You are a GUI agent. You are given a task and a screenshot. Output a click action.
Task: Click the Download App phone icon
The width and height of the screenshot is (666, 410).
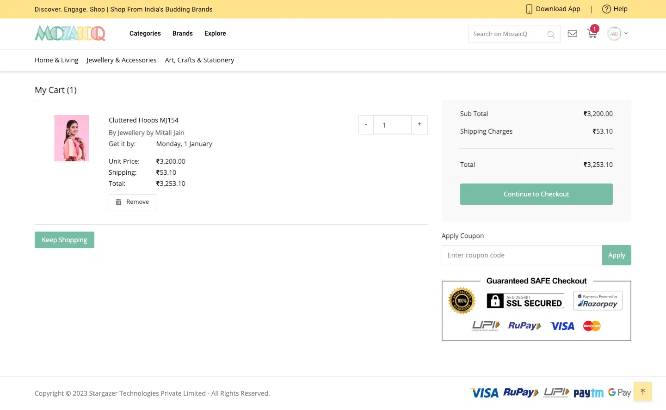tap(529, 9)
